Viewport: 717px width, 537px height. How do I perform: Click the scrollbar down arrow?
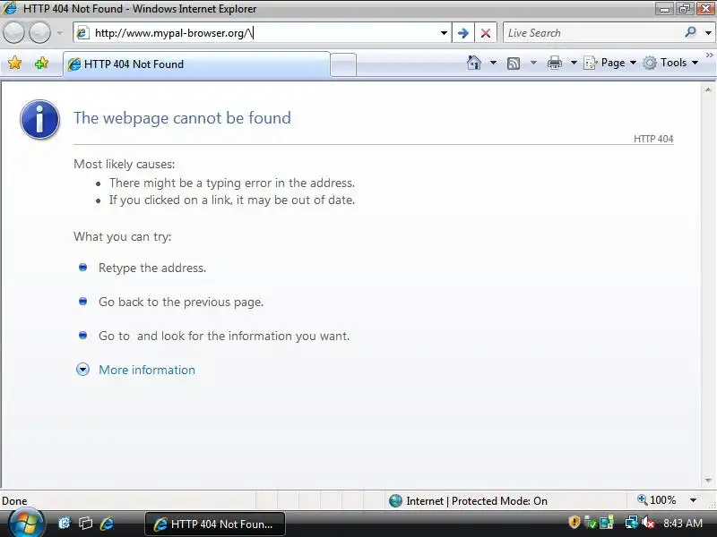708,480
